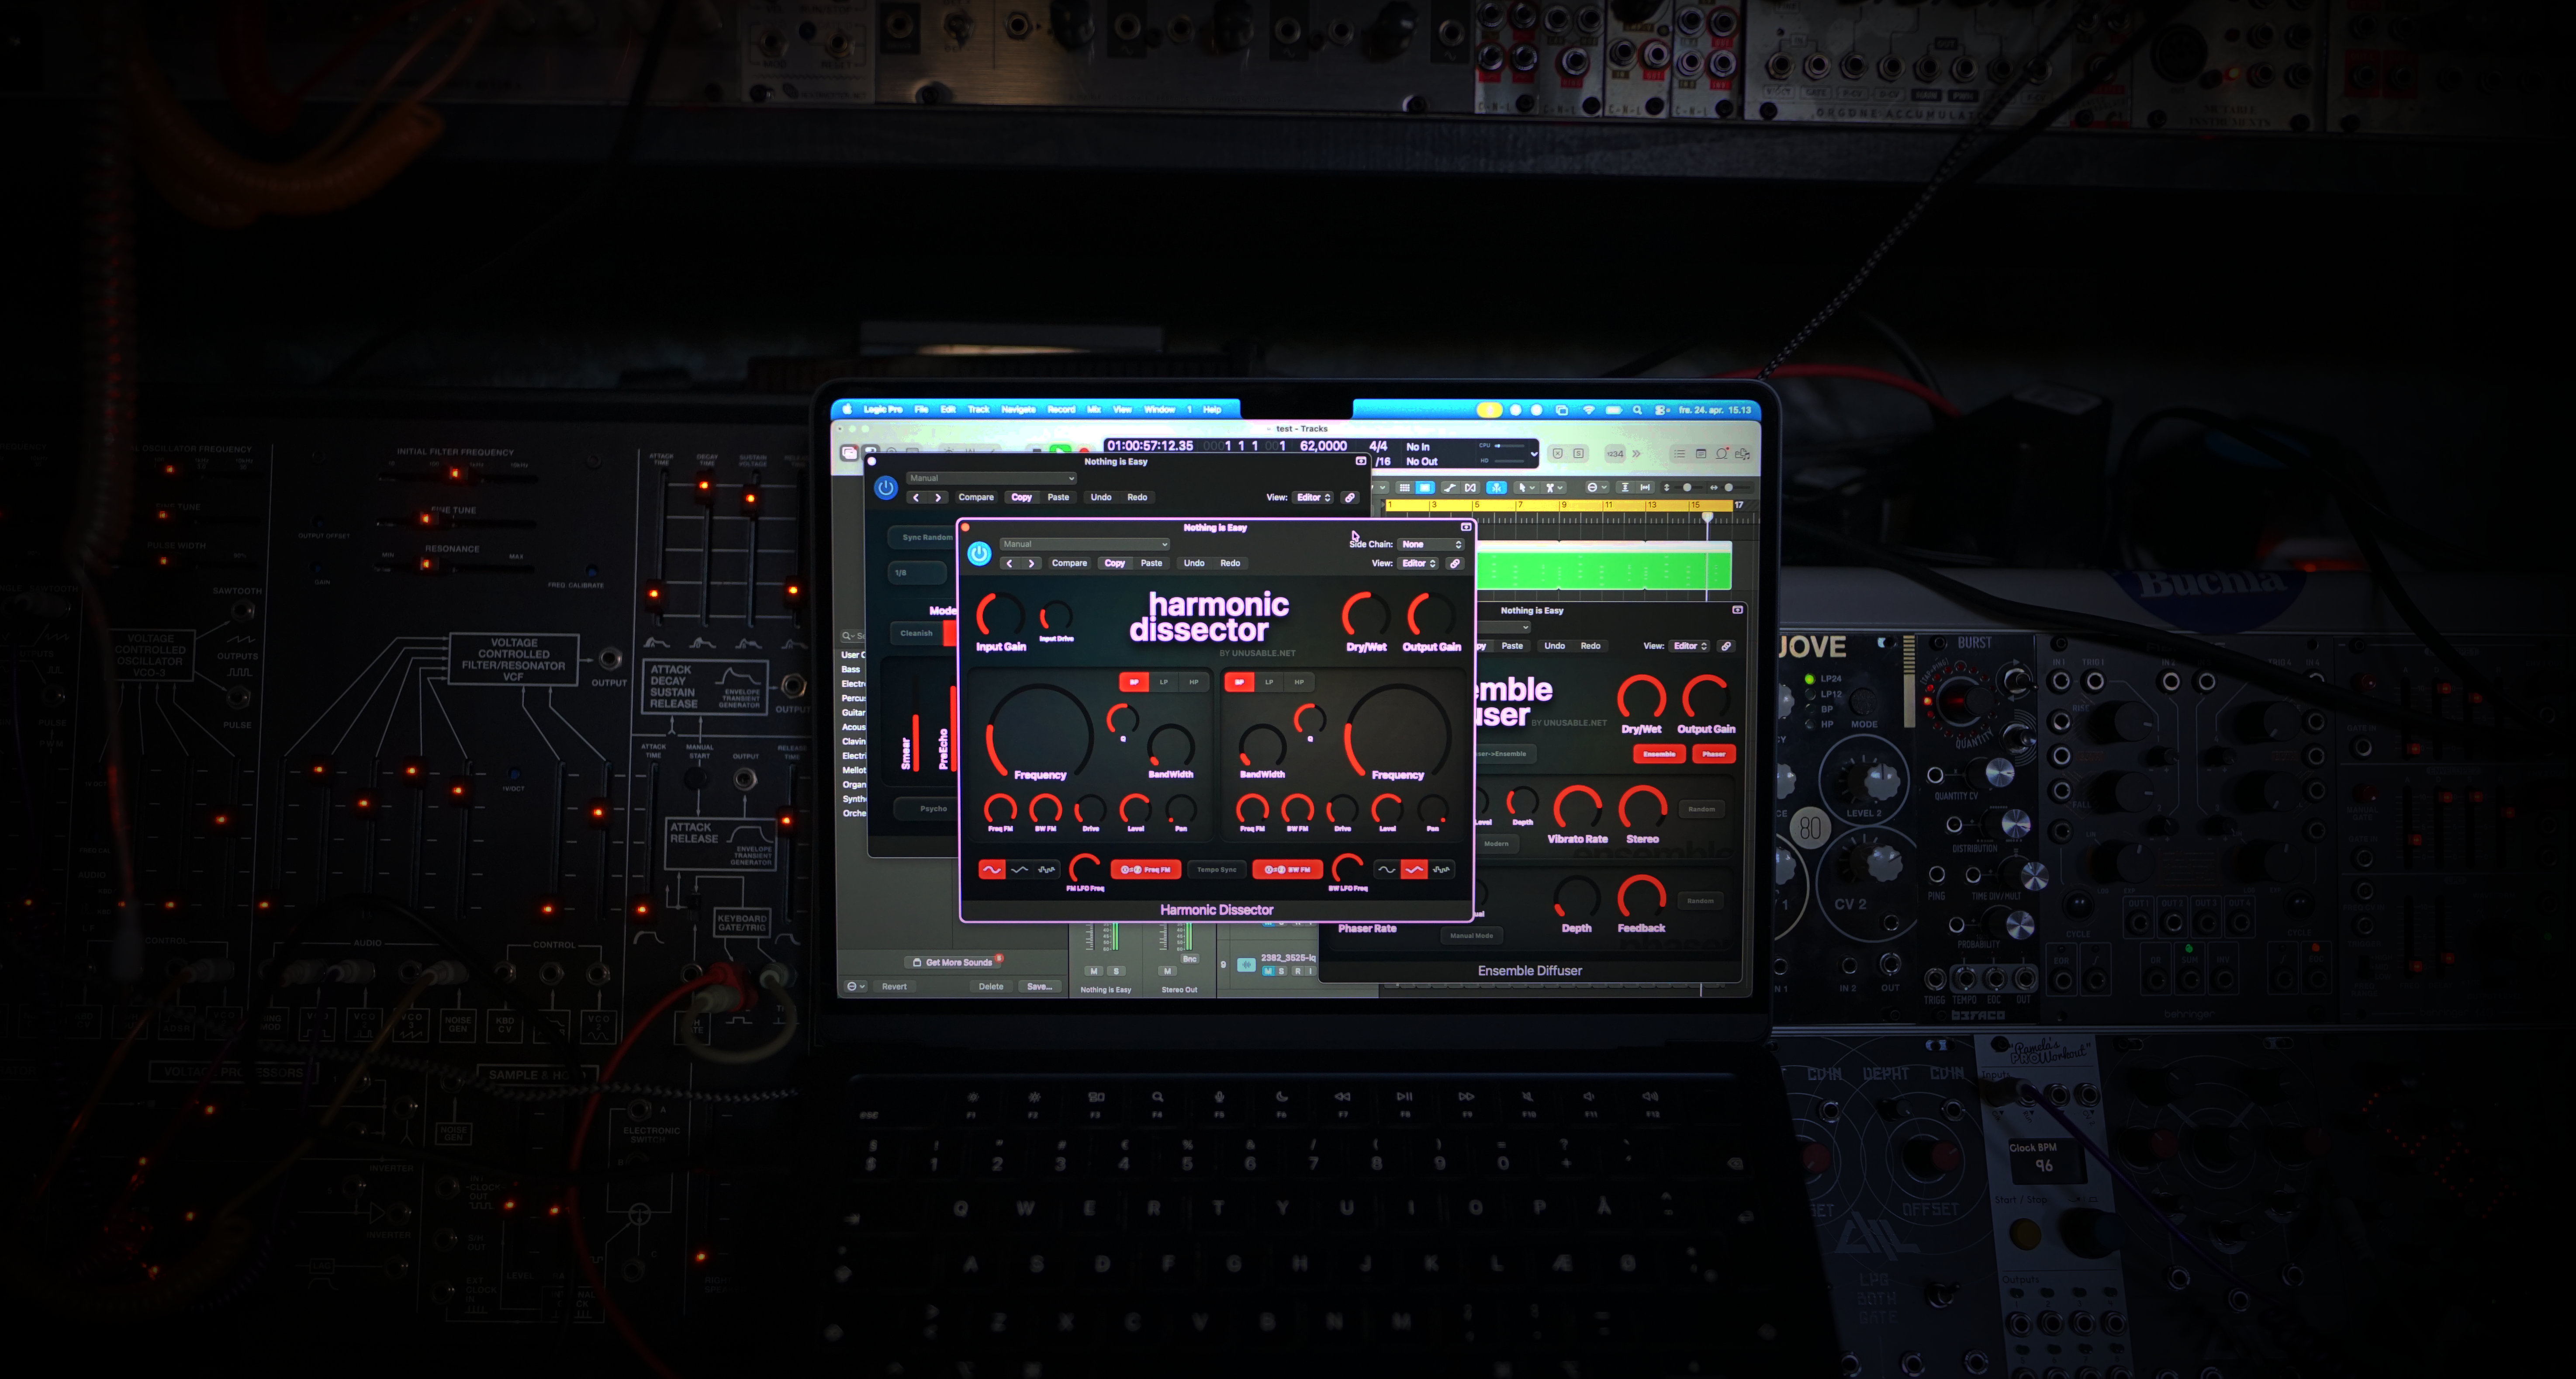Go to next preset in Harmonic Dissector

pos(1031,563)
